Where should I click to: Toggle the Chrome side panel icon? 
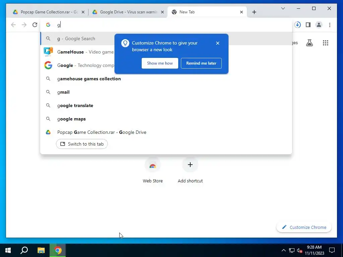(308, 25)
